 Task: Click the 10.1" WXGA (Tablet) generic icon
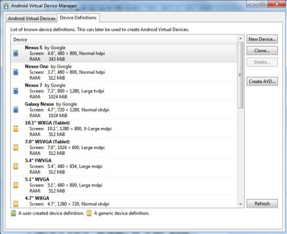point(16,128)
